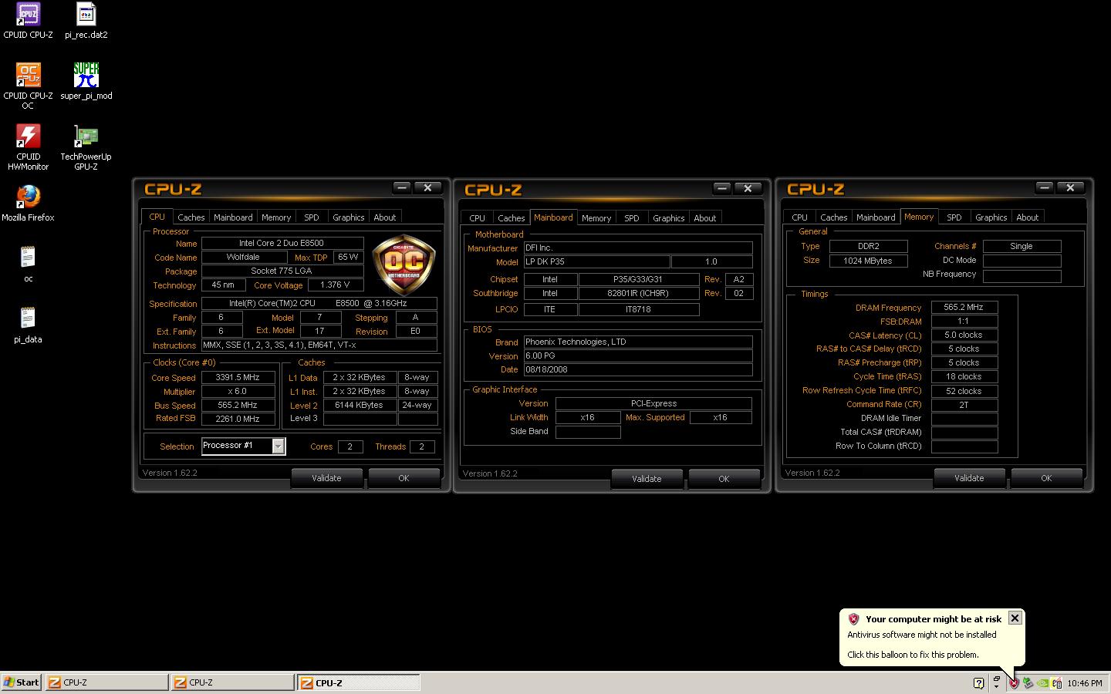Viewport: 1111px width, 694px height.
Task: Select SPD tab in middle CPU-Z window
Action: tap(632, 218)
